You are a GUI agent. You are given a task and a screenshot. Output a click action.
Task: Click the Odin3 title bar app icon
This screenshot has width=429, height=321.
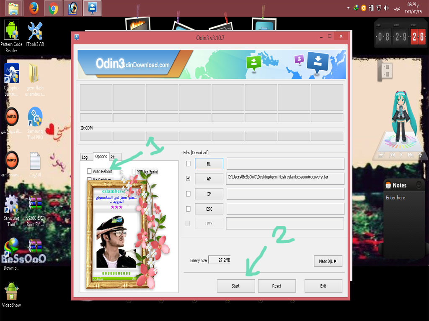(77, 37)
